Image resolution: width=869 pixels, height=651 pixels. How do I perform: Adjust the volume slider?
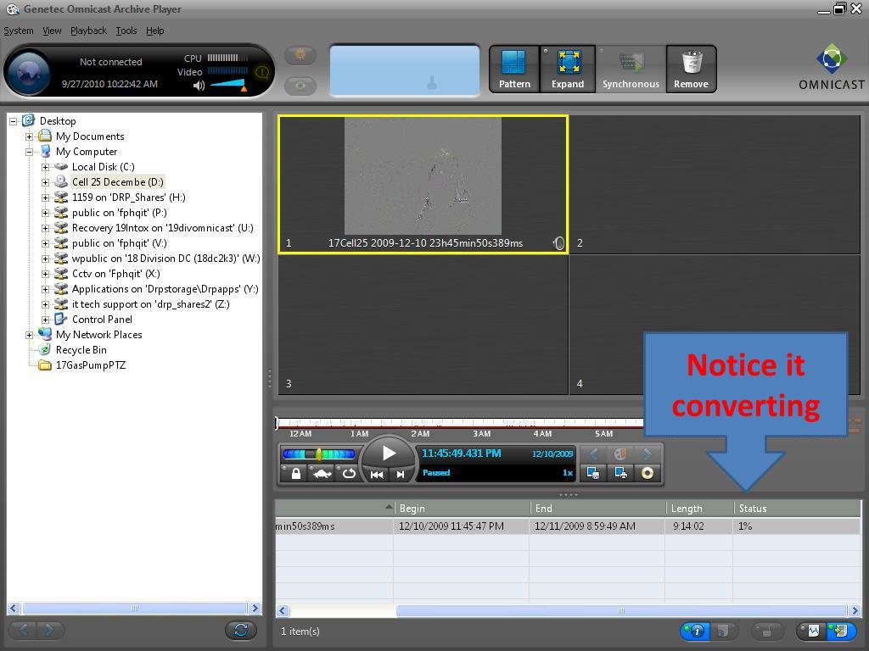[227, 85]
